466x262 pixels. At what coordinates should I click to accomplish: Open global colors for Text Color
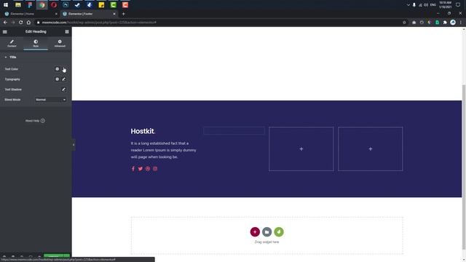57,69
